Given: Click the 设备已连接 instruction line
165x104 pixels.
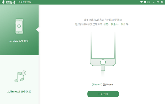Looking at the screenshot, I should coord(103,20).
